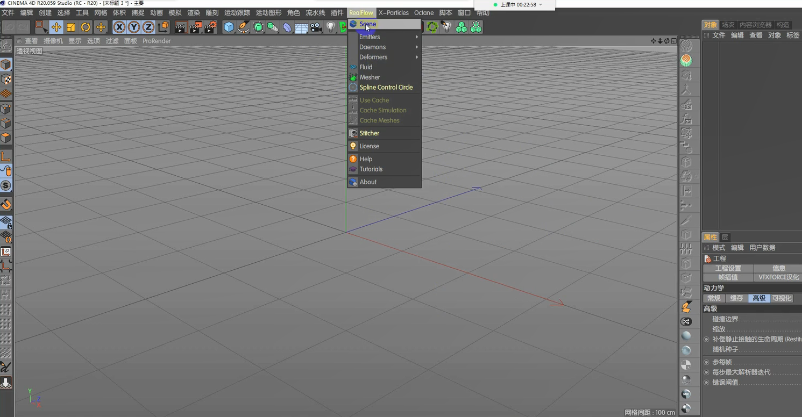The image size is (802, 417).
Task: Open RealFlow License entry
Action: [x=384, y=146]
